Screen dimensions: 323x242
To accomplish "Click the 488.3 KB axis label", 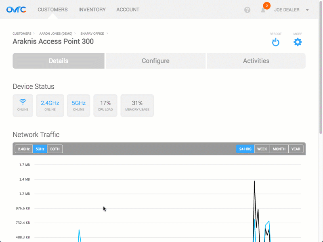I will pos(23,238).
